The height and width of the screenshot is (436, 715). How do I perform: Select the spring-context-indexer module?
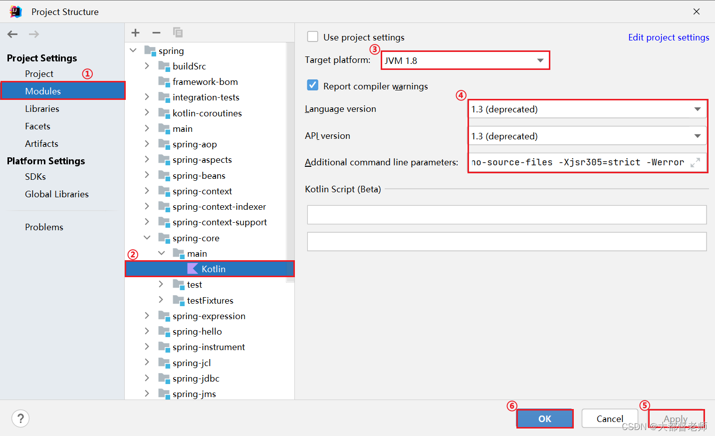coord(219,206)
